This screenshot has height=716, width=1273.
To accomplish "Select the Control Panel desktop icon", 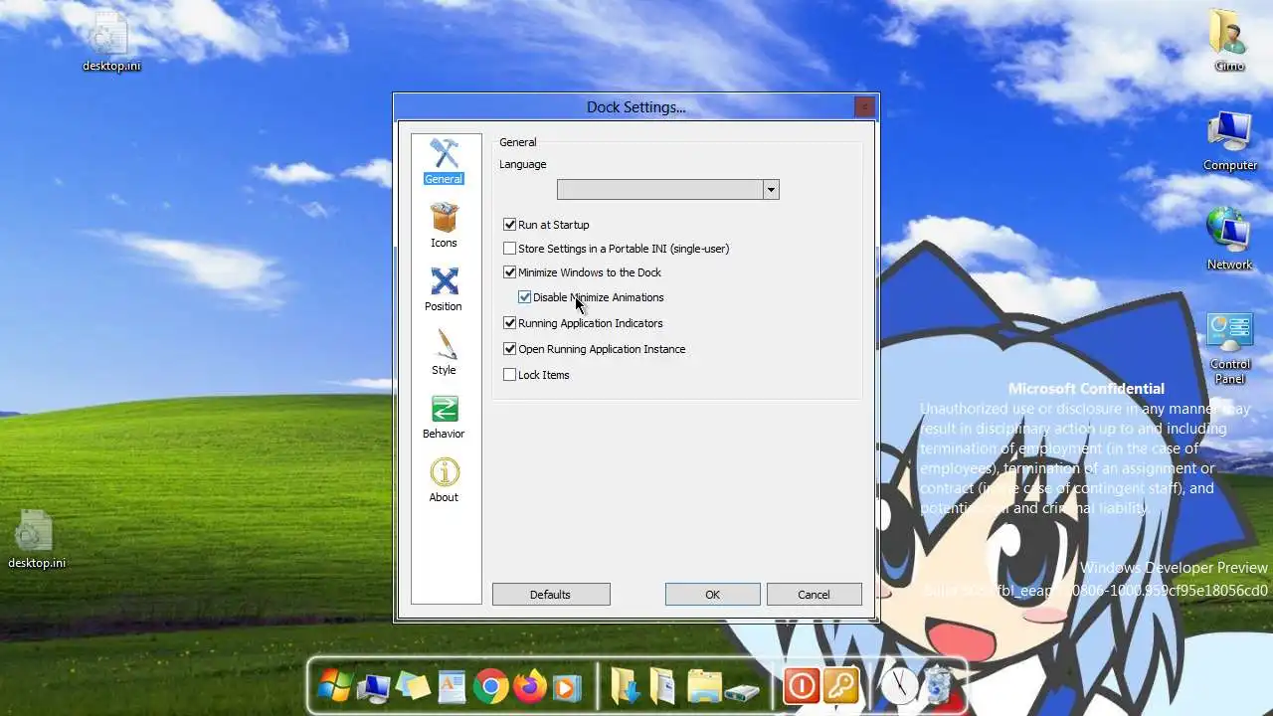I will click(1230, 348).
